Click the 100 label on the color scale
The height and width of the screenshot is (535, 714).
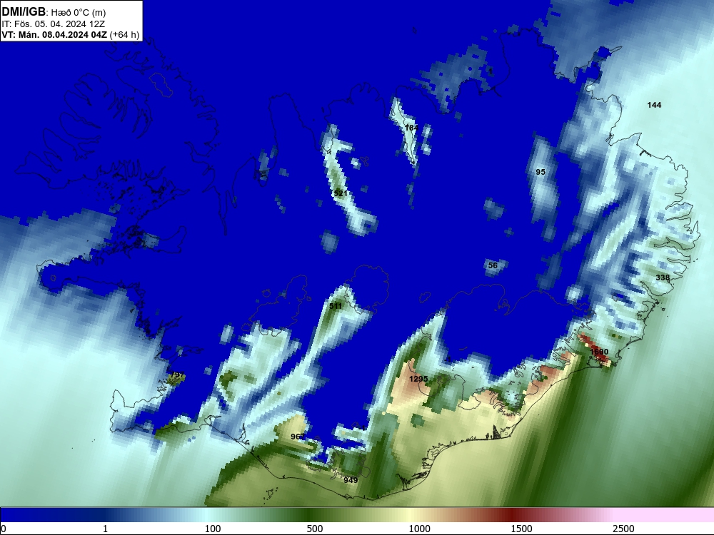(213, 529)
